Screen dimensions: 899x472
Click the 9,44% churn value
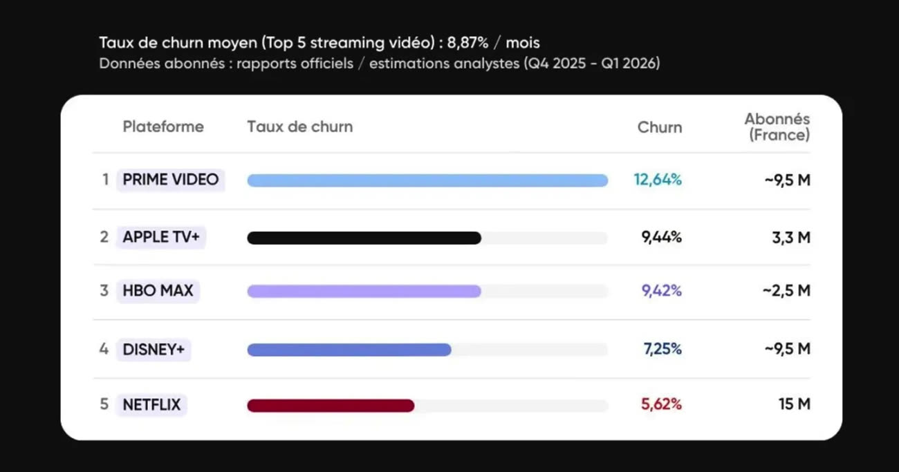click(661, 238)
